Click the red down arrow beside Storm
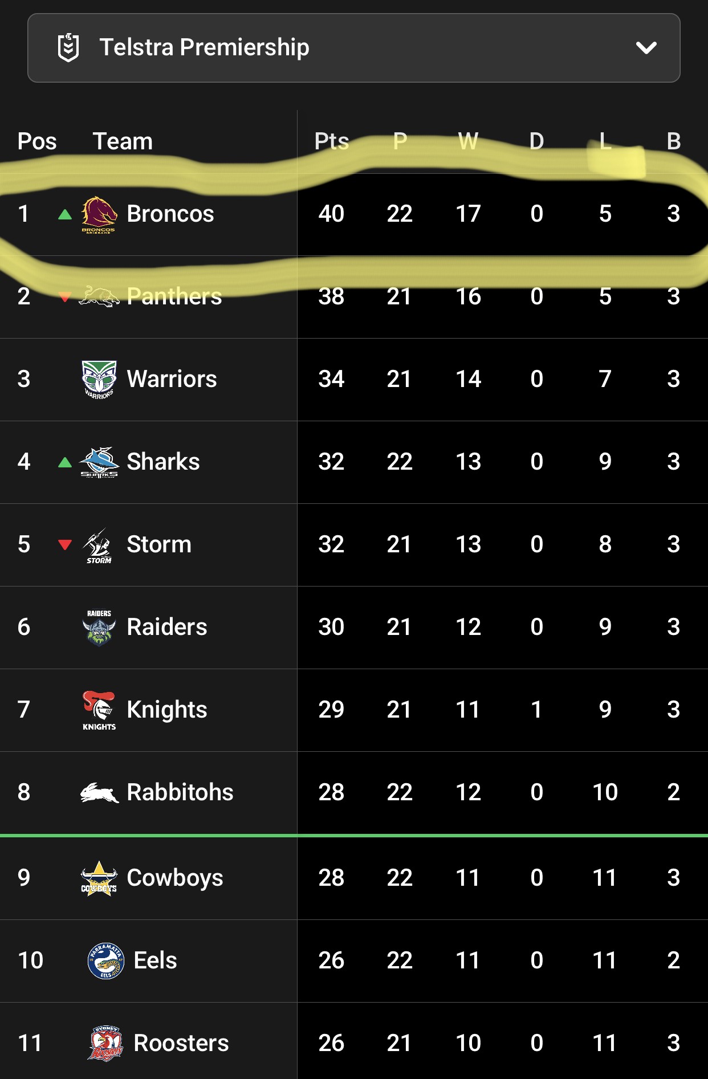Image resolution: width=708 pixels, height=1079 pixels. click(65, 545)
